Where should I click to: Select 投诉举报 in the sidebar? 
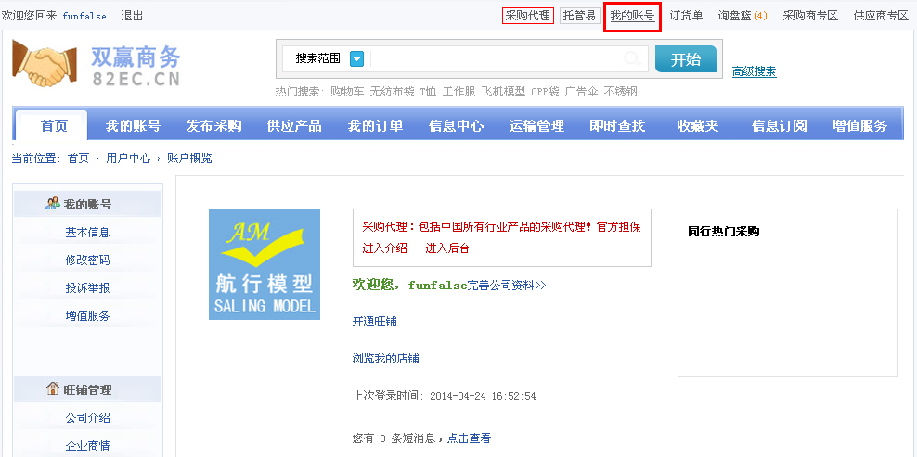pyautogui.click(x=87, y=288)
